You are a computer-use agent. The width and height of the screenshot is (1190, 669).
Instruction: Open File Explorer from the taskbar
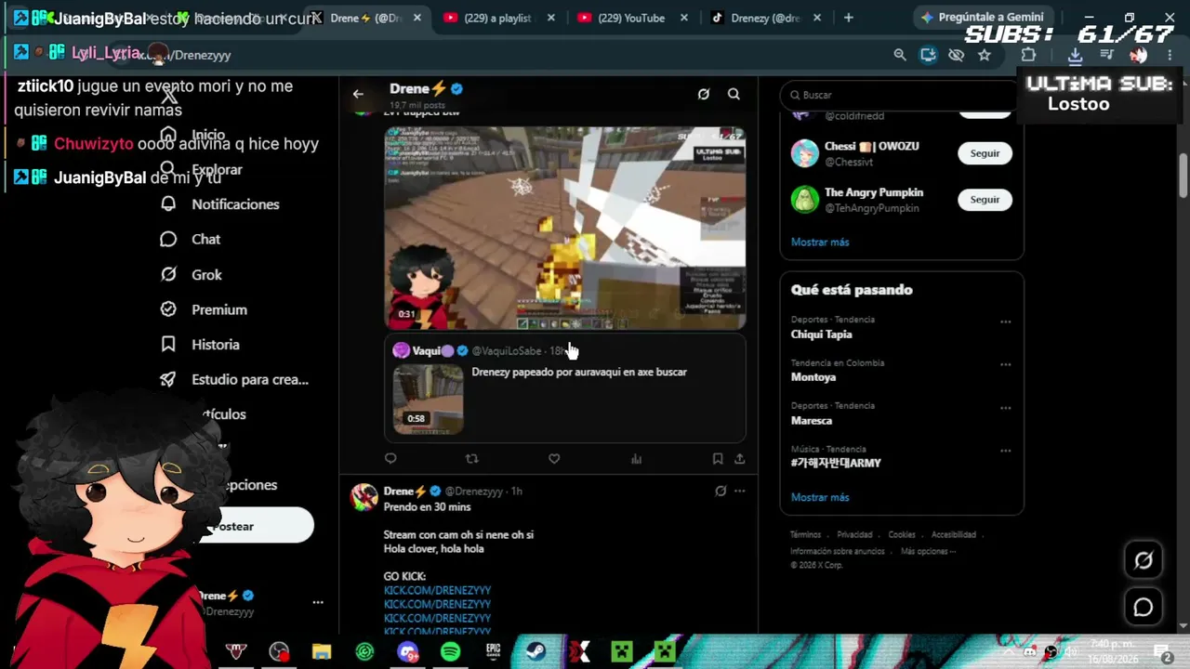(322, 652)
